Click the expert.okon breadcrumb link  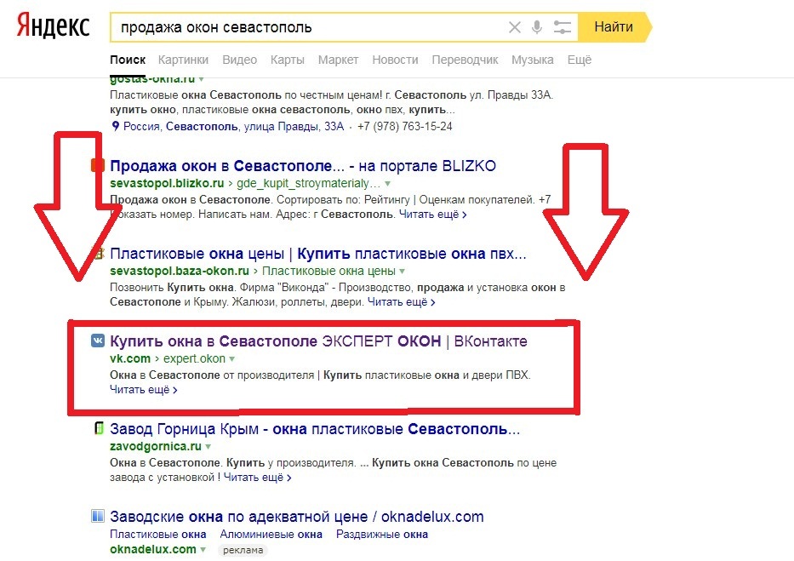(x=194, y=358)
